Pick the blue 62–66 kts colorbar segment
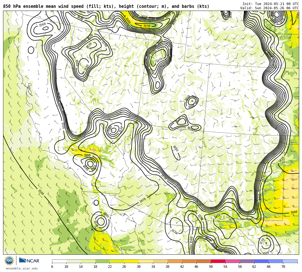Viewport: 302px width, 272px height. pyautogui.click(x=261, y=261)
